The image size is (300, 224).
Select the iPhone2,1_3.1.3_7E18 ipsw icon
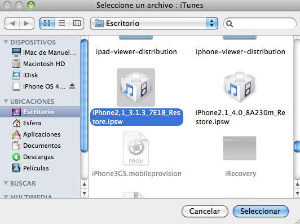136,87
